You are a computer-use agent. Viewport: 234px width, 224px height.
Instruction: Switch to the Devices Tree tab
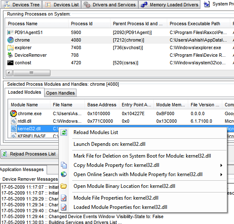21,5
